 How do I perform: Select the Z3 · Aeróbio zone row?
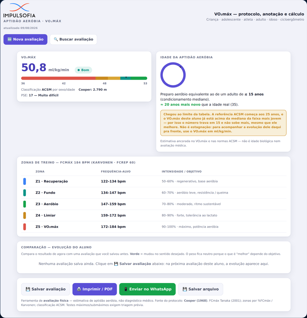pos(154,204)
